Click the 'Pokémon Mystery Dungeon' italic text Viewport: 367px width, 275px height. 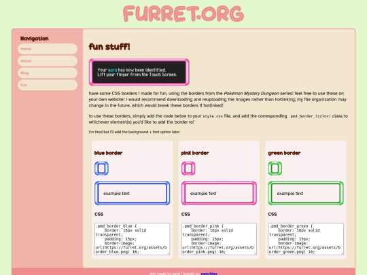[251, 93]
